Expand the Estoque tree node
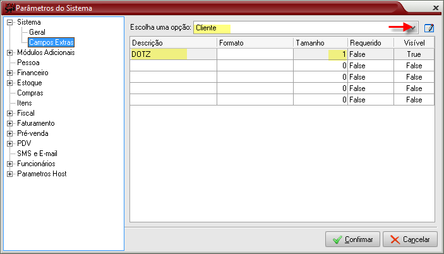444x254 pixels. click(9, 83)
